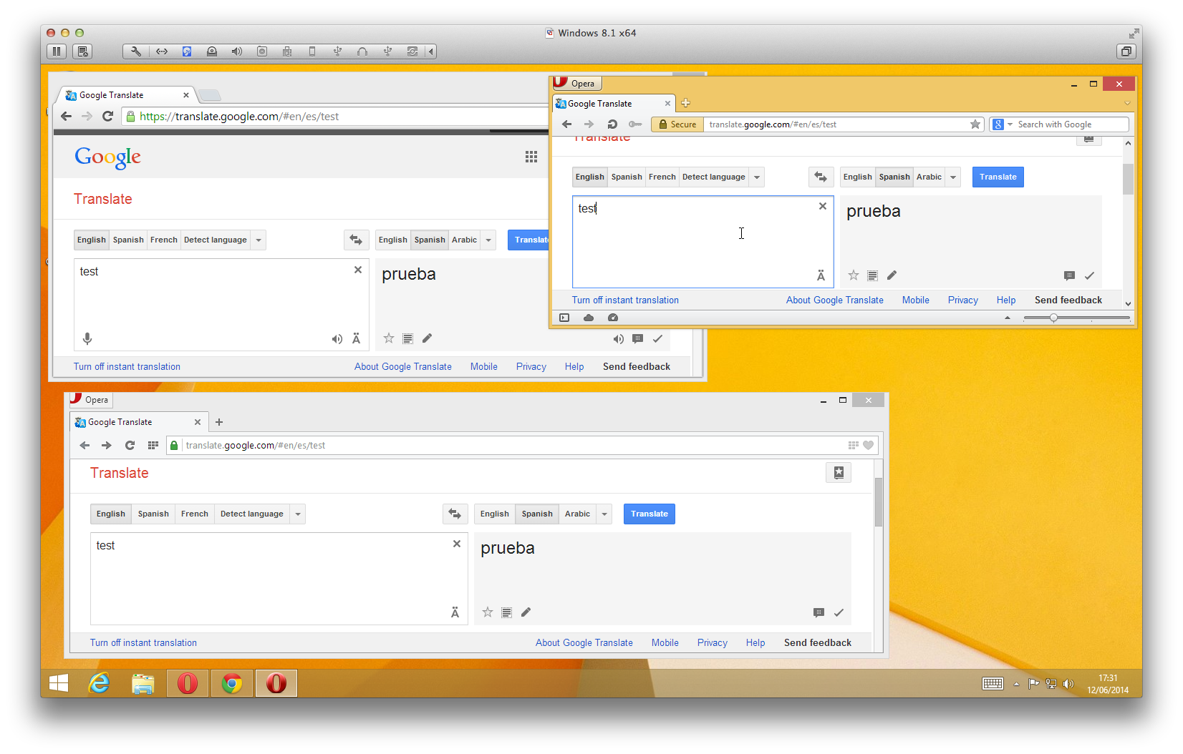Click Translate button in top-right Opera window

coord(998,177)
